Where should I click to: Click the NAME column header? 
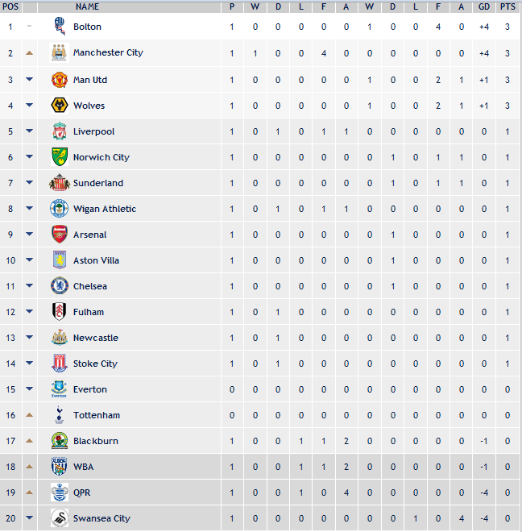coord(87,6)
